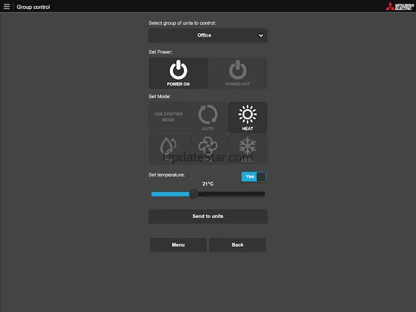Select Cool mode snowflake icon
The image size is (416, 312).
pyautogui.click(x=248, y=149)
